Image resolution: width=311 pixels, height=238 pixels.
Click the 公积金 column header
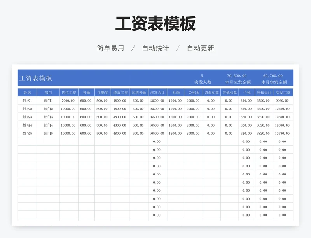(x=194, y=92)
